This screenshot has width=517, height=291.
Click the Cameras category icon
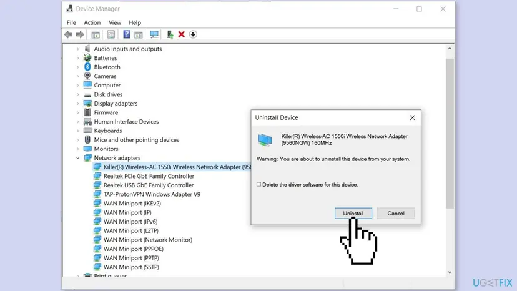tap(87, 76)
